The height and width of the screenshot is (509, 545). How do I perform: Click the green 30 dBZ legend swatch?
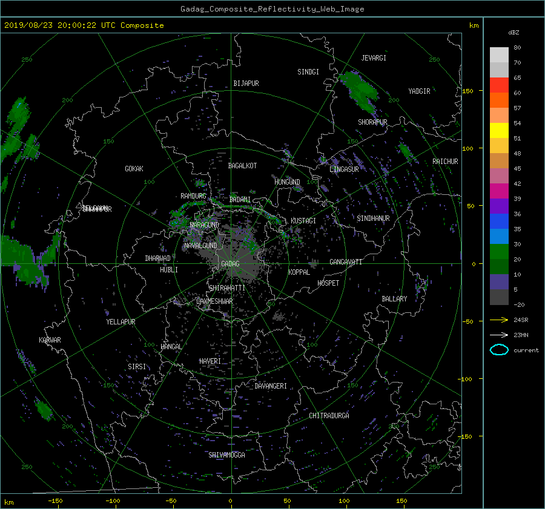click(x=499, y=251)
